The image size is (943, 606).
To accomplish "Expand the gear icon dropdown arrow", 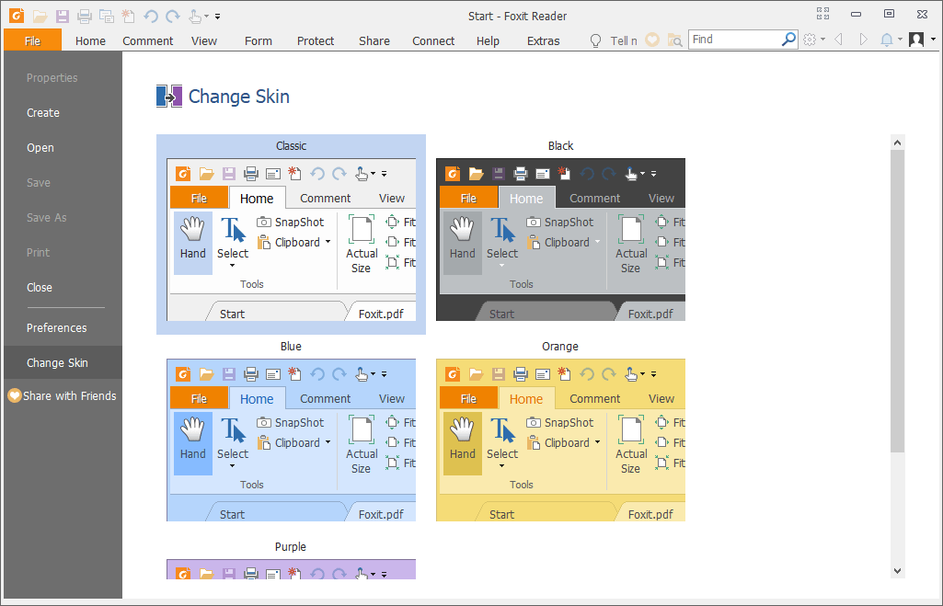I will (x=822, y=40).
